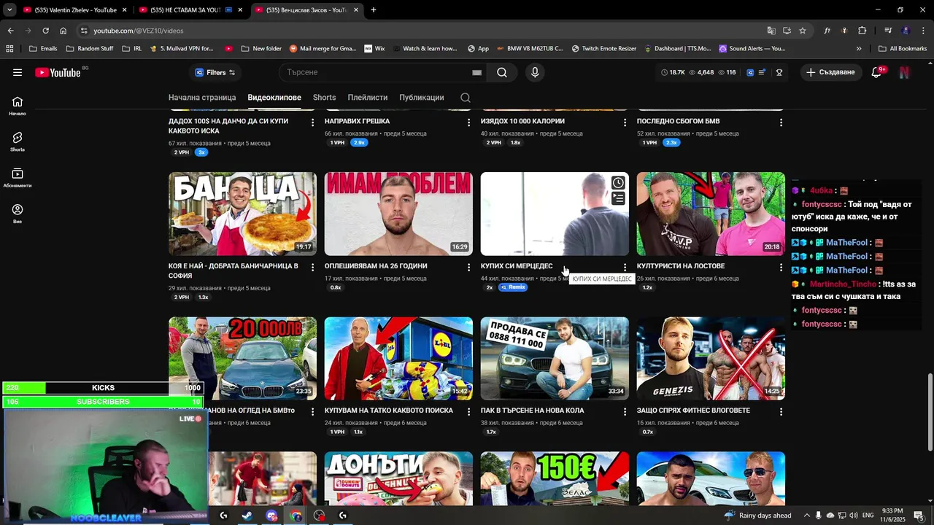Viewport: 934px width, 525px height.
Task: Translate page icon in address bar
Action: coord(771,31)
